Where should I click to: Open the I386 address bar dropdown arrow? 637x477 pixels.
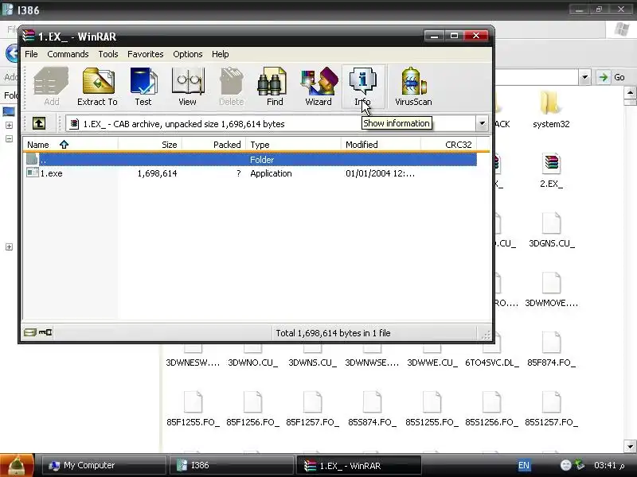coord(584,77)
